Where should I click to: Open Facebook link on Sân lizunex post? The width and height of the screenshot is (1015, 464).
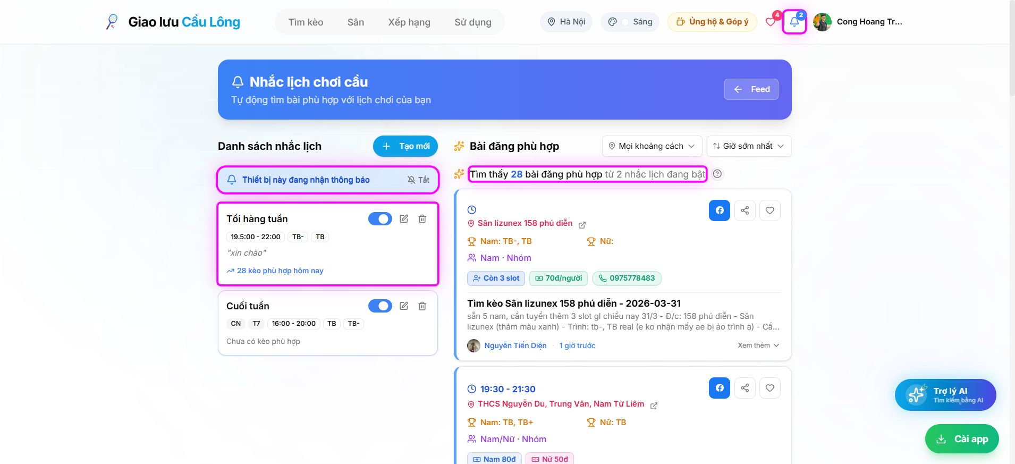[x=720, y=210]
